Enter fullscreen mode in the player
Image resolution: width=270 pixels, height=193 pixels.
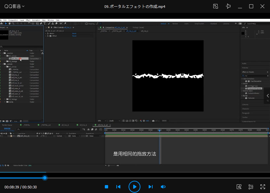(x=263, y=187)
